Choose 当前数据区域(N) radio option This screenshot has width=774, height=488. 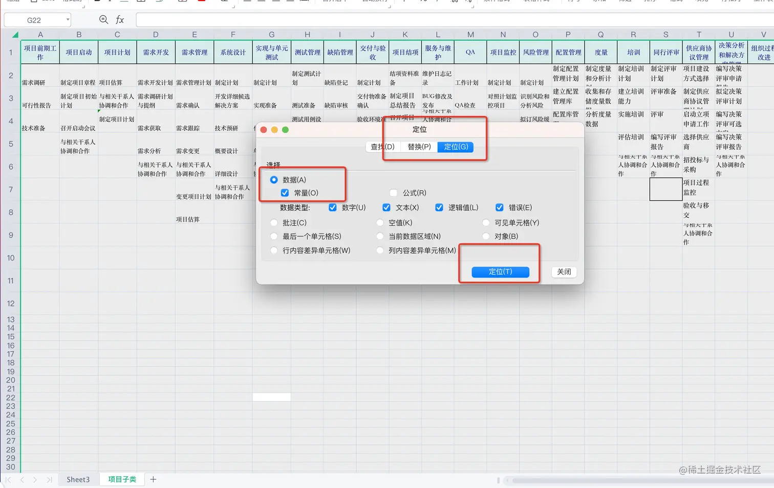coord(380,237)
